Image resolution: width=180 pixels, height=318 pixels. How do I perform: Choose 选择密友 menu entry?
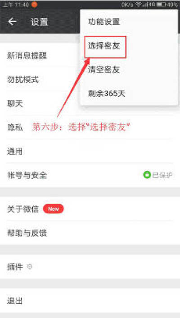click(129, 46)
